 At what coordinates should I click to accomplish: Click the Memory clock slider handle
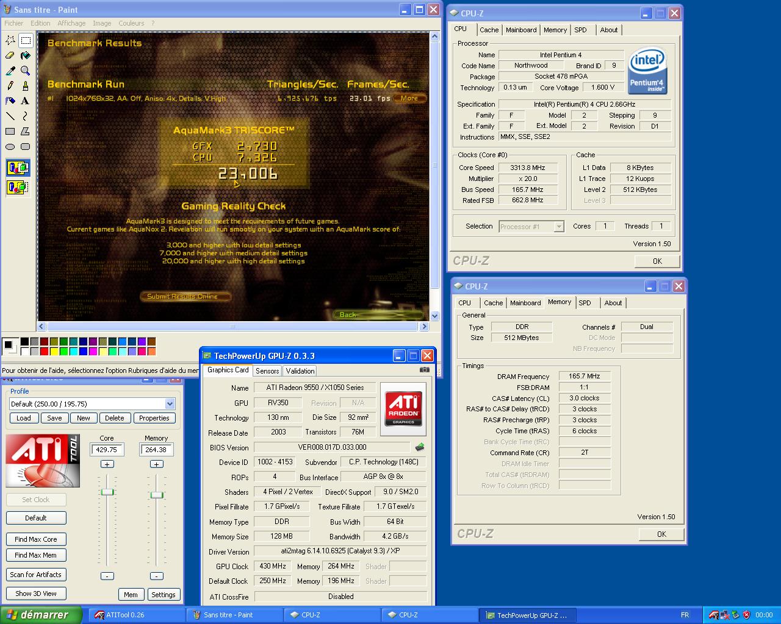[157, 495]
